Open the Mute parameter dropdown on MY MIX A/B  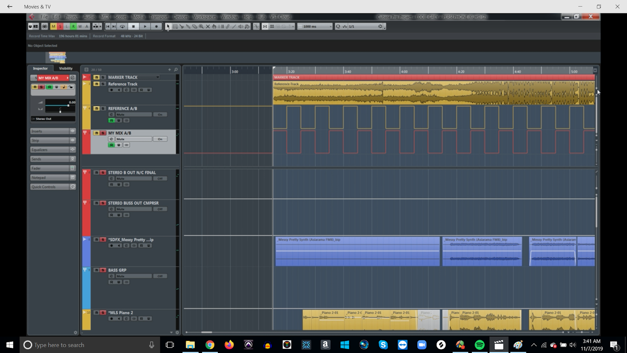click(x=133, y=139)
